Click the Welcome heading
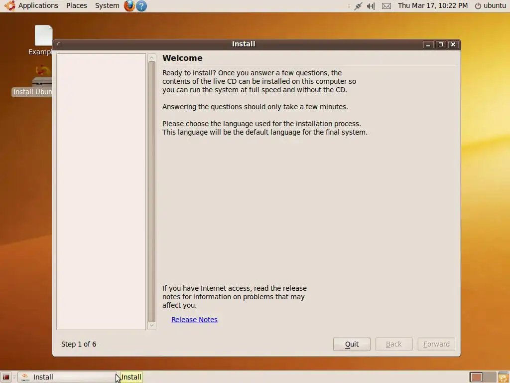Image resolution: width=510 pixels, height=383 pixels. point(182,58)
